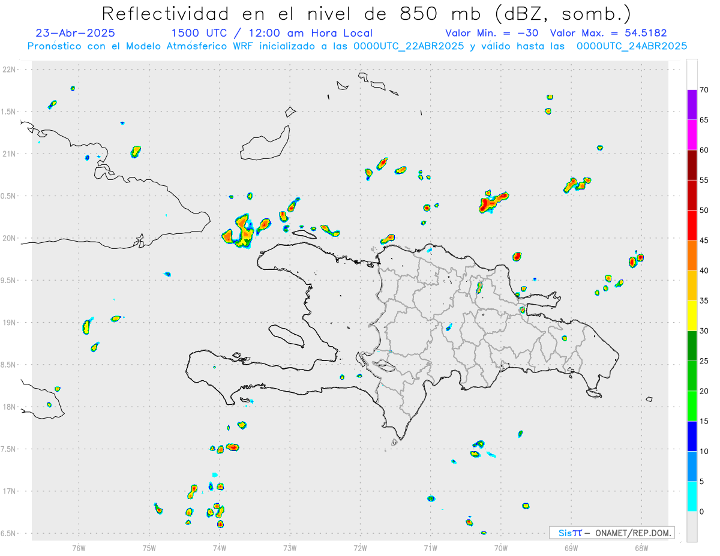The width and height of the screenshot is (720, 556).
Task: Click the '10' label on the color scale
Action: (x=704, y=452)
